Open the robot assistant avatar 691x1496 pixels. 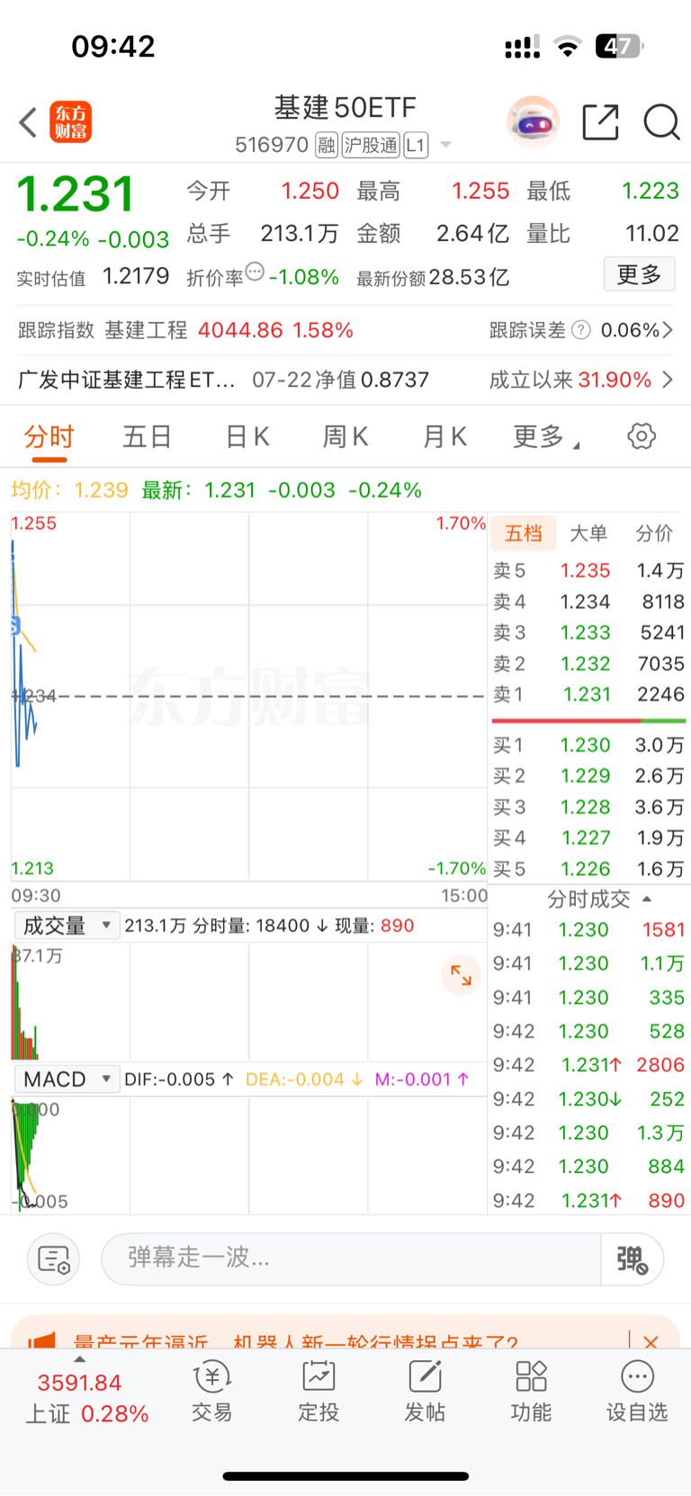point(533,121)
